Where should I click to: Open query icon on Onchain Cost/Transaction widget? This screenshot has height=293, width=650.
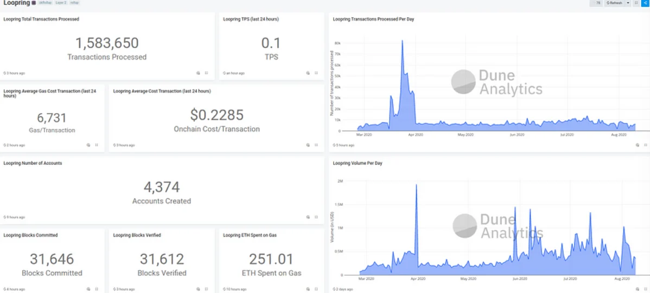(x=308, y=145)
